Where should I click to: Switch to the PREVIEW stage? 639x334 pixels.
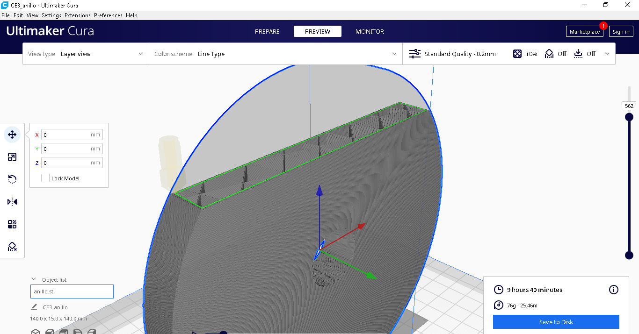318,31
